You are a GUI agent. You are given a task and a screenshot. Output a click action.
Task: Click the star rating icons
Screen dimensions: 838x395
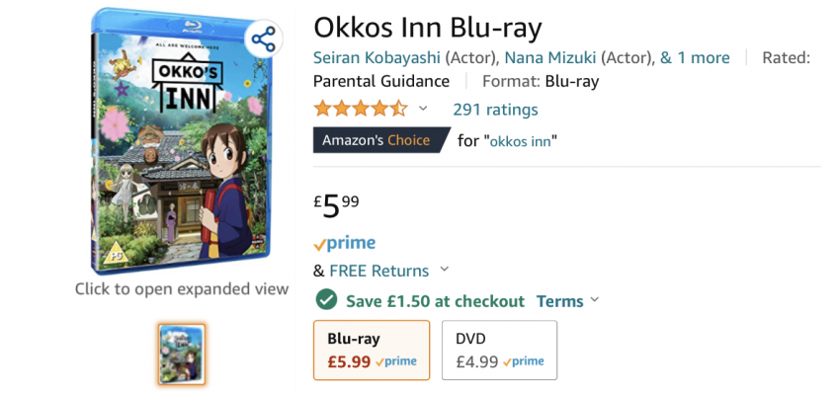click(x=360, y=109)
